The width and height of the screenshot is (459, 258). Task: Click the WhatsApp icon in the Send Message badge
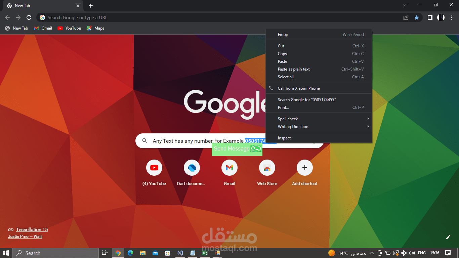tap(255, 148)
